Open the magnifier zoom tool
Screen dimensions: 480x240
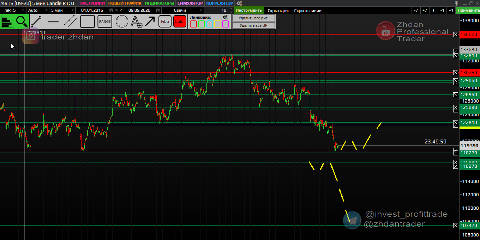pyautogui.click(x=22, y=21)
